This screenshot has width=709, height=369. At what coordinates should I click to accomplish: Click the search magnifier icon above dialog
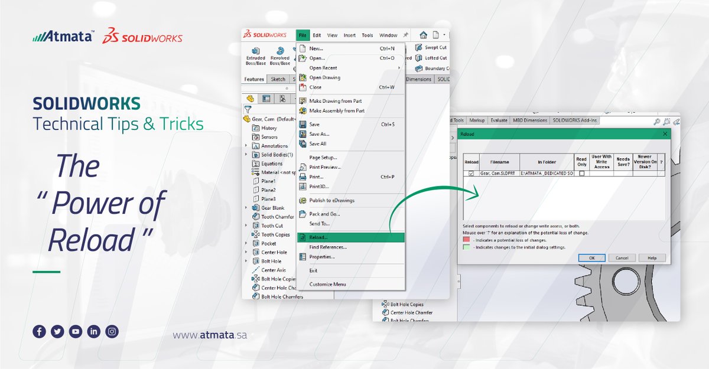pos(656,121)
